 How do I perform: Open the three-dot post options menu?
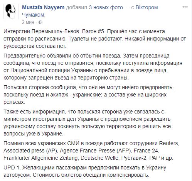coord(185,7)
